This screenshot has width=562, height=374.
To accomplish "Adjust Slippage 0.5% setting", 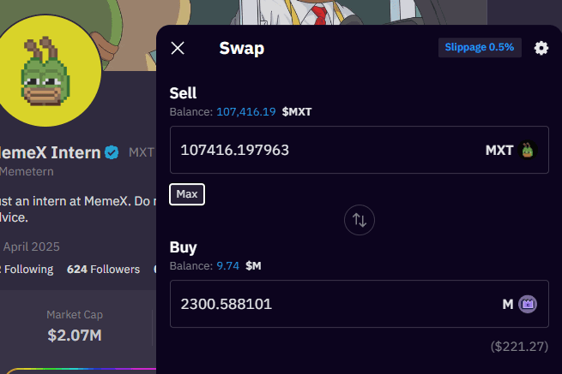I will point(480,48).
